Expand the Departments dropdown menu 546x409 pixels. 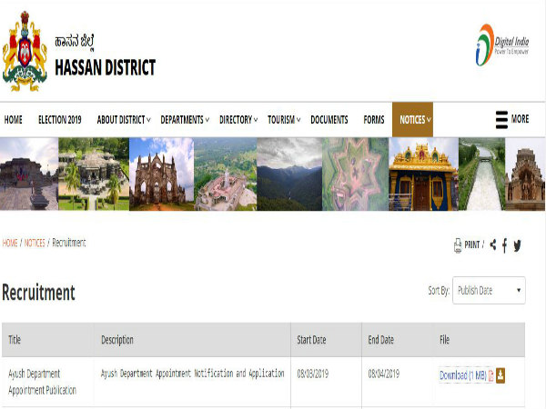point(185,120)
